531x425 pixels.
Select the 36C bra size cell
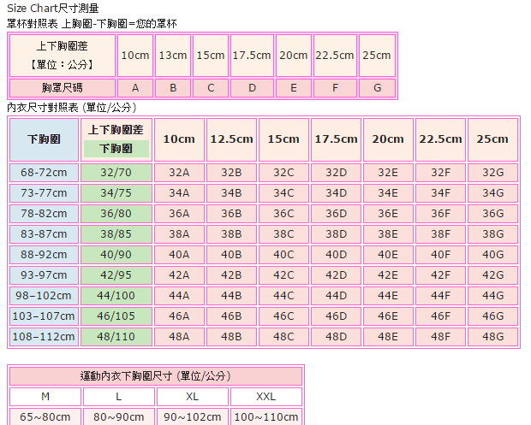pyautogui.click(x=283, y=214)
